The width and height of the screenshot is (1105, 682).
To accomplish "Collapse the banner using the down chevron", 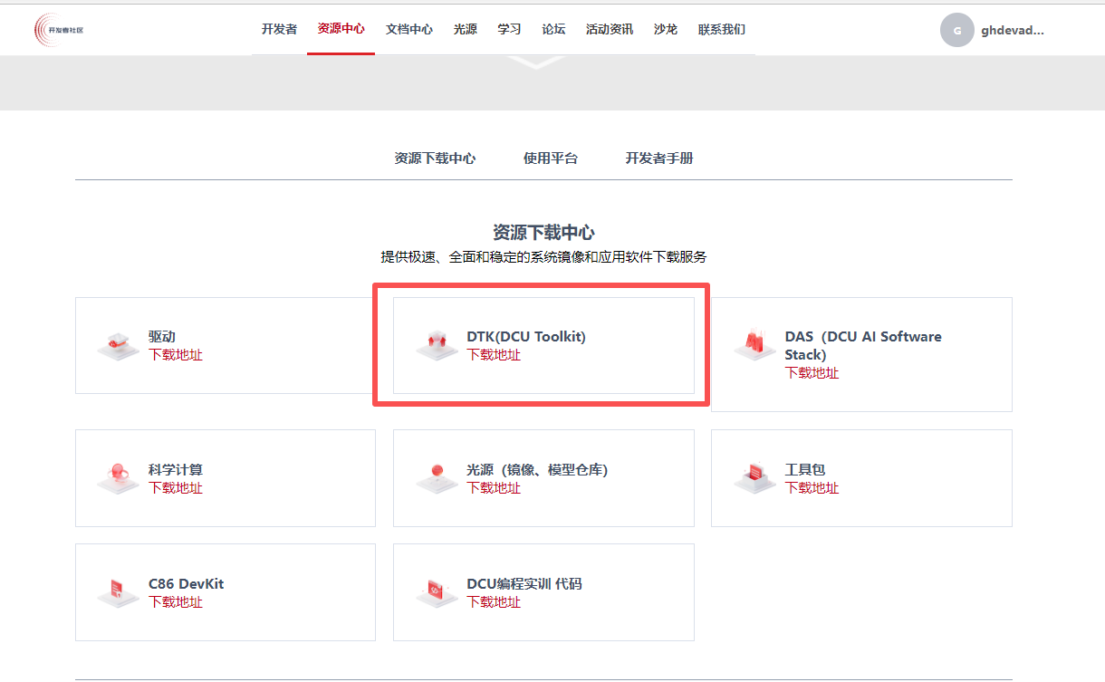I will pos(535,62).
